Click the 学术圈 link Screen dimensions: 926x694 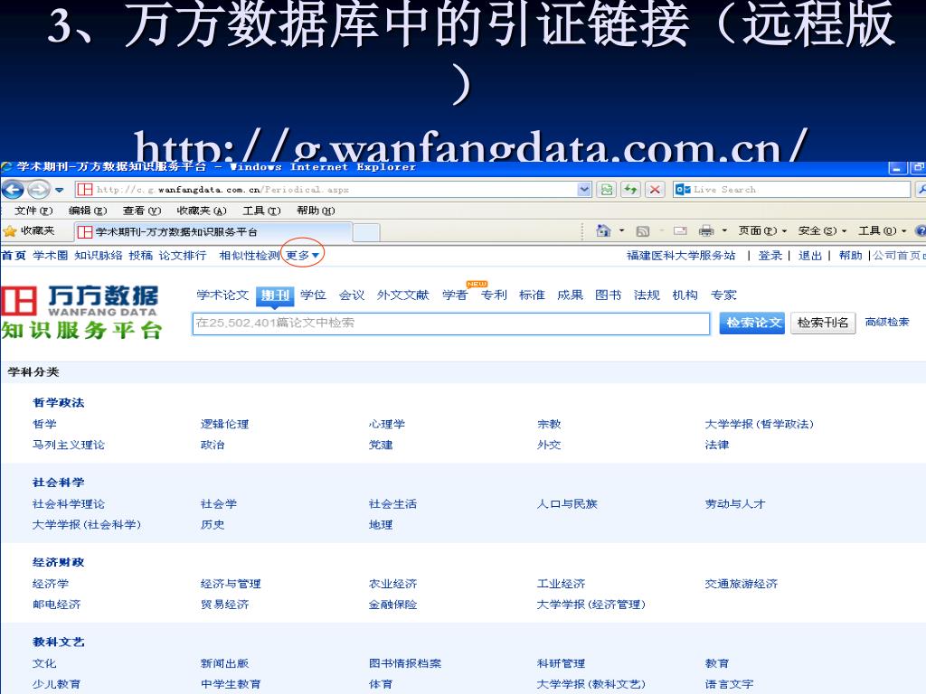pos(51,256)
